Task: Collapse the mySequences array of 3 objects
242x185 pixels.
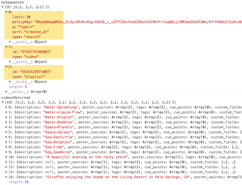Action: [x=3, y=7]
